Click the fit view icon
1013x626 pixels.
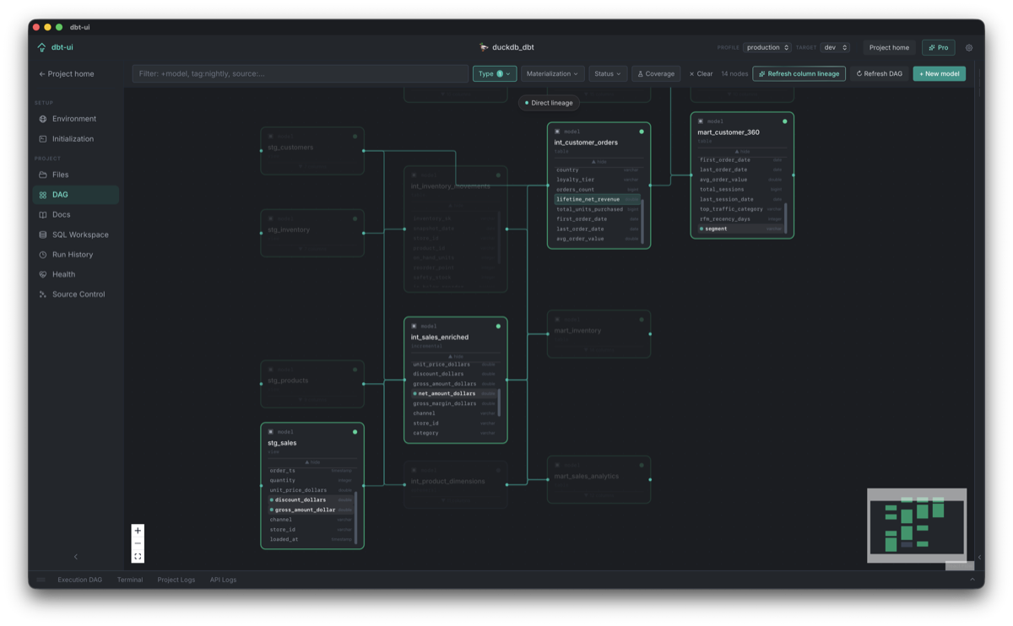[138, 556]
